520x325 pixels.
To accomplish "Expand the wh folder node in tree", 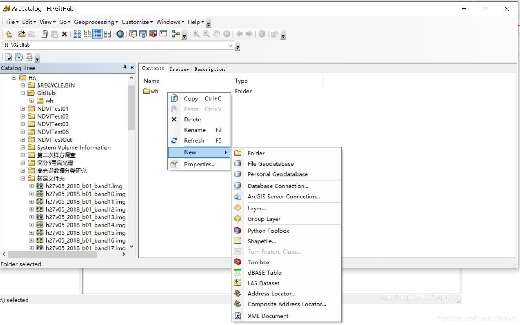I will [x=31, y=101].
